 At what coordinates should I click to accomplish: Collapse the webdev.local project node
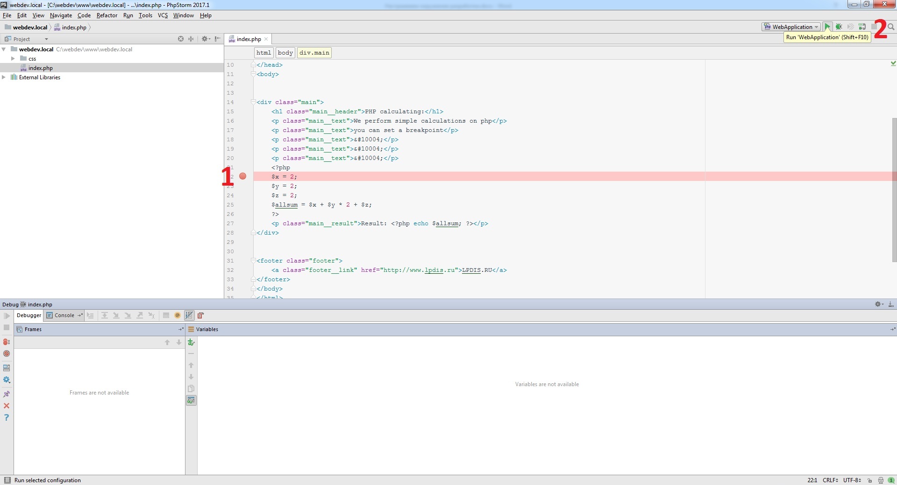pyautogui.click(x=4, y=49)
